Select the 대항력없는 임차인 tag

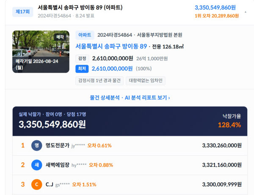click(146, 81)
